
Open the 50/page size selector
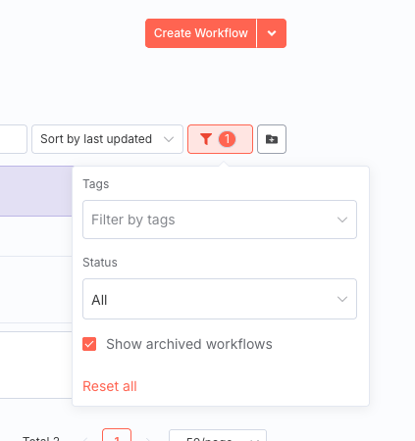(x=218, y=436)
